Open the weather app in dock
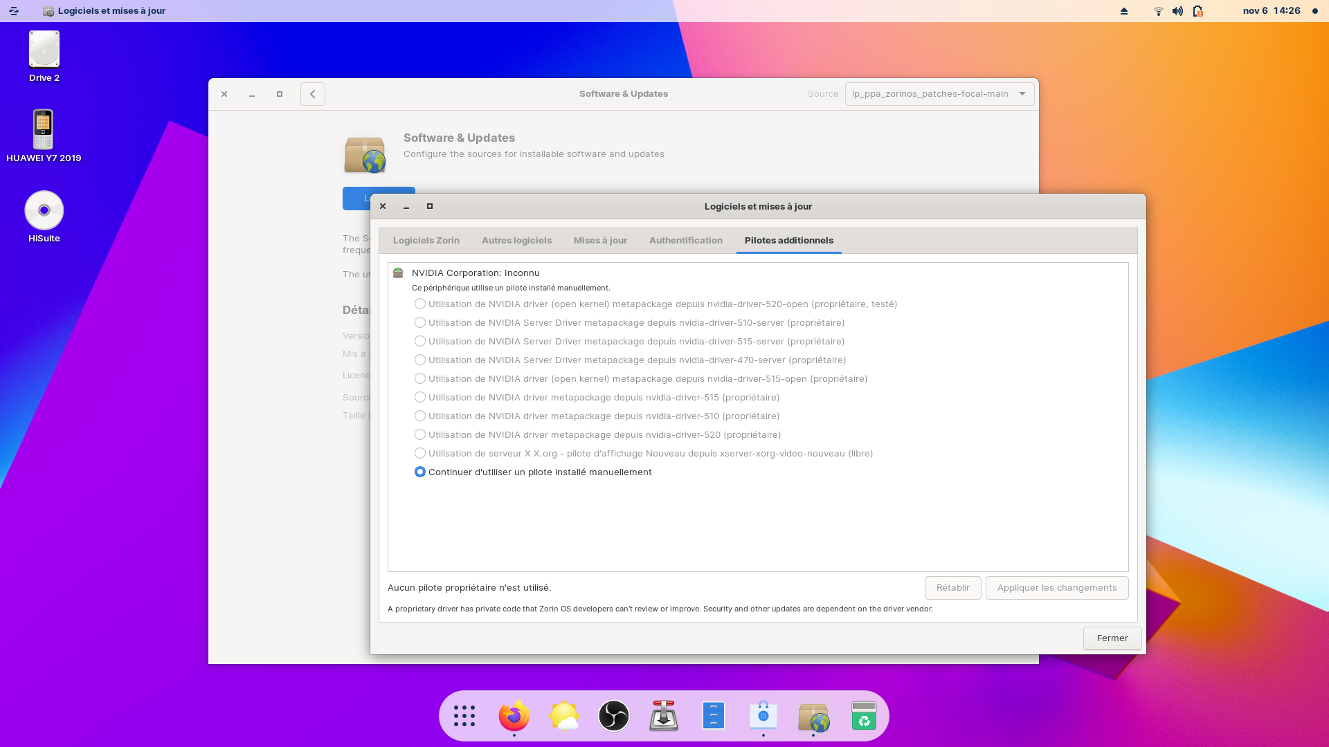 [x=563, y=716]
